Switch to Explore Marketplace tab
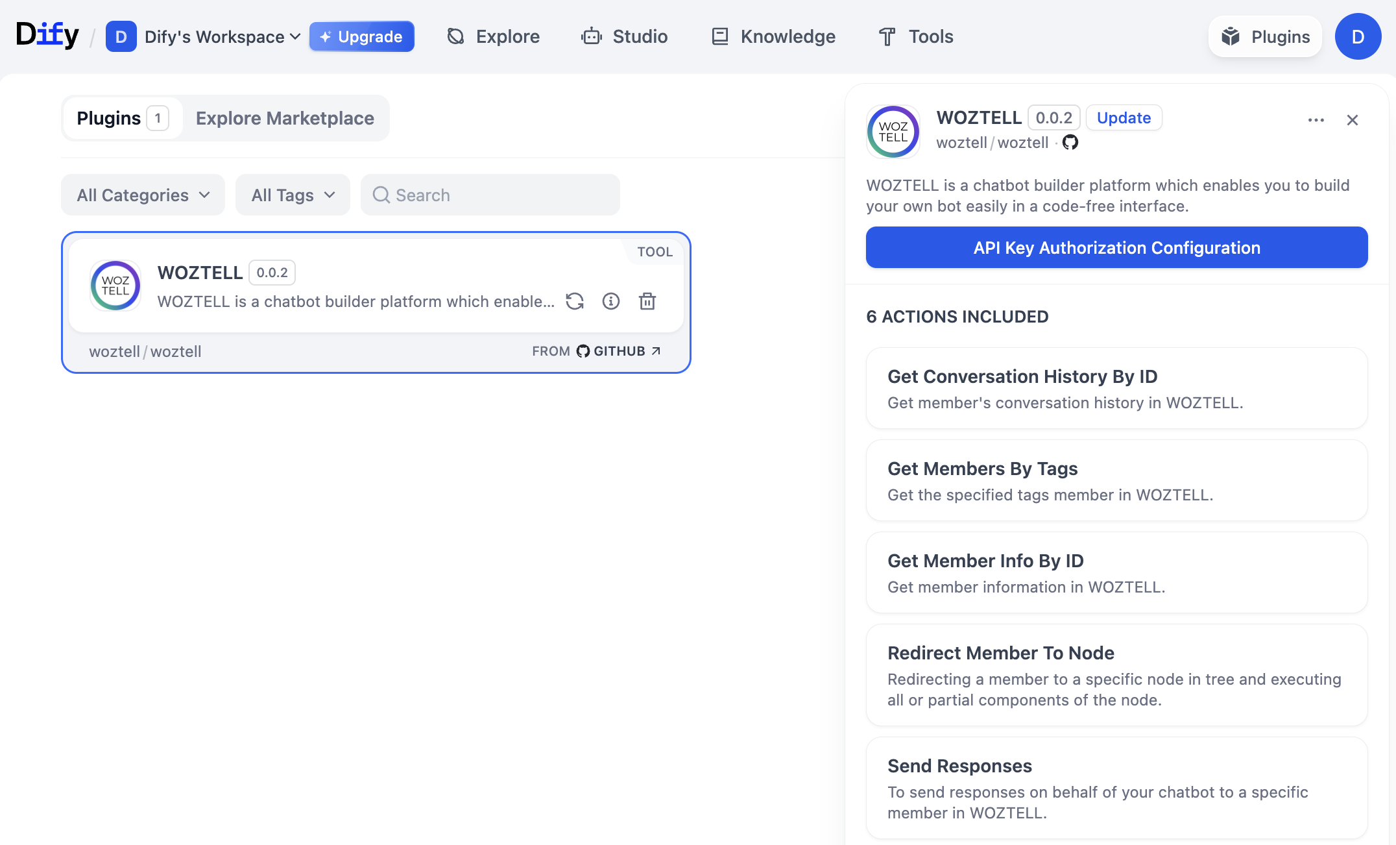The height and width of the screenshot is (845, 1396). (285, 118)
